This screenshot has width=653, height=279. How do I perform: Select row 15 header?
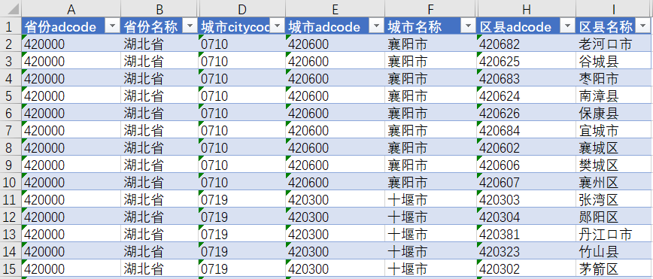point(11,268)
